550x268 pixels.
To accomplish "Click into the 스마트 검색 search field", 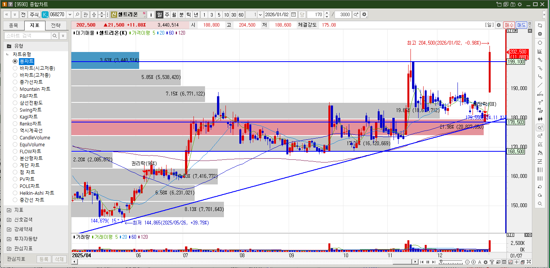I will coord(27,35).
